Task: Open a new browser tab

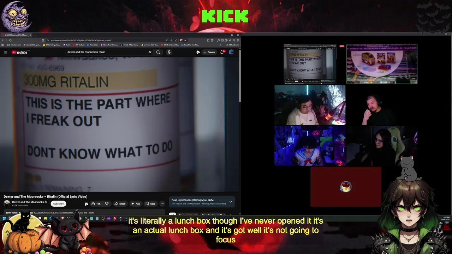Action: (35, 35)
